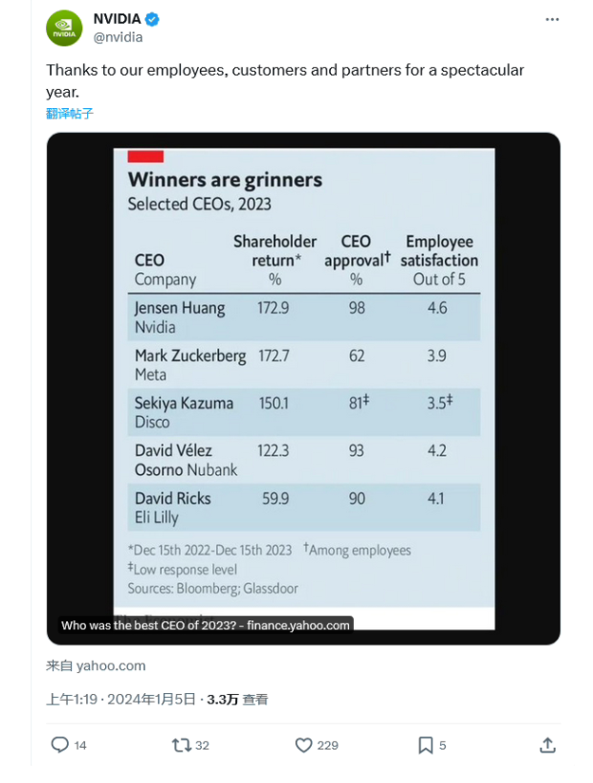Viewport: 593px width, 783px height.
Task: Click the 翻译帖子 translate post link
Action: (x=70, y=114)
